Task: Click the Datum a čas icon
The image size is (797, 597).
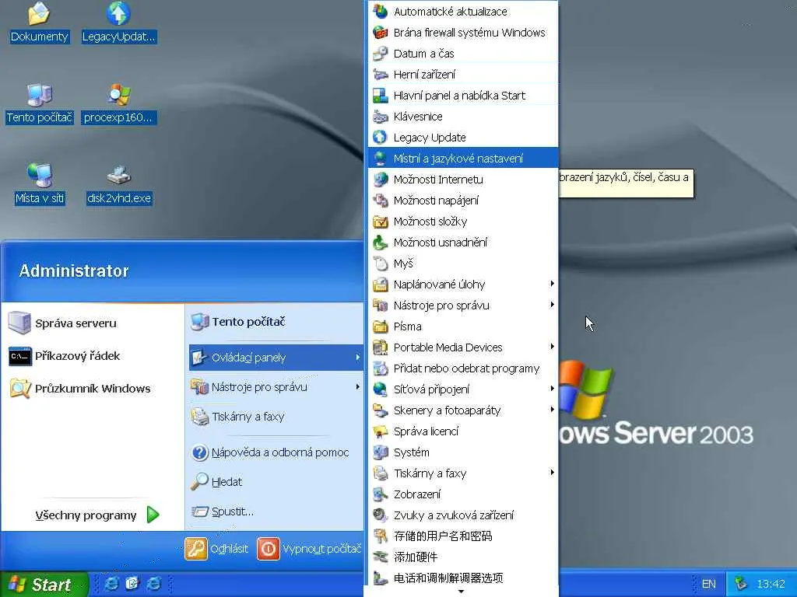Action: (x=380, y=54)
